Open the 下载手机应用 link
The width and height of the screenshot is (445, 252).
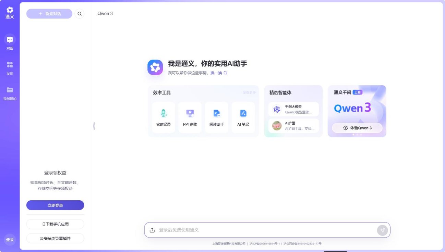click(x=55, y=224)
